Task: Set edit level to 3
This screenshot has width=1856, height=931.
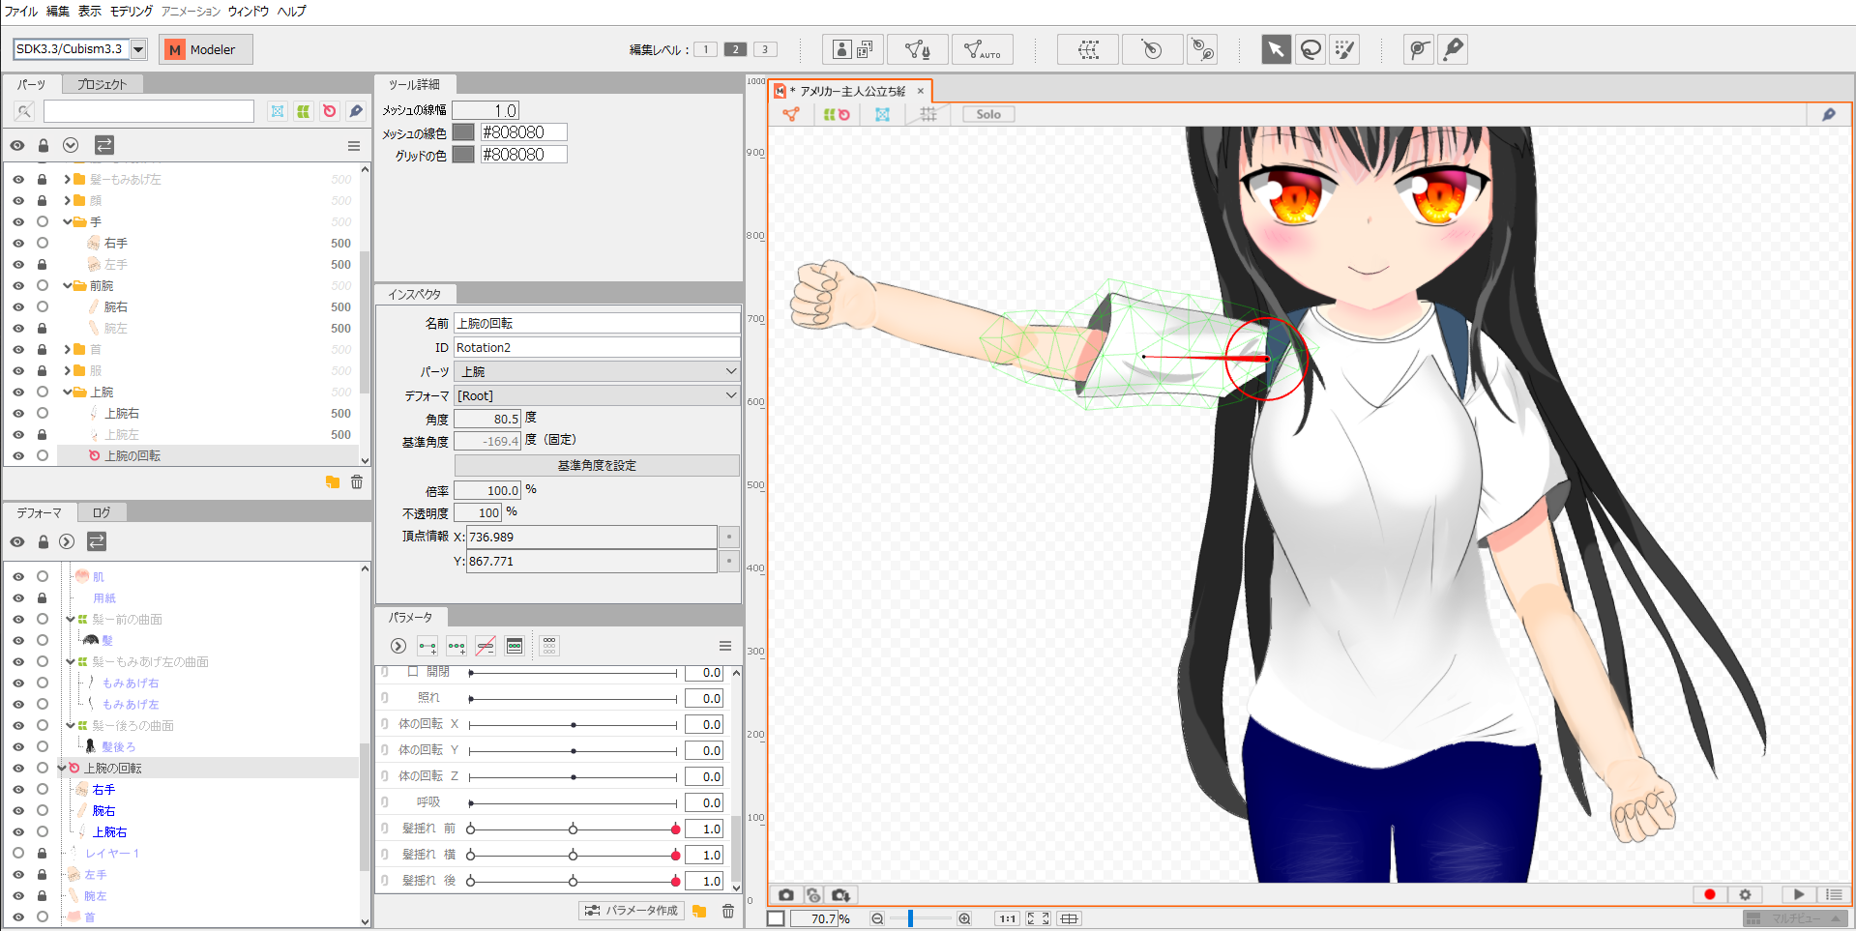Action: (x=765, y=49)
